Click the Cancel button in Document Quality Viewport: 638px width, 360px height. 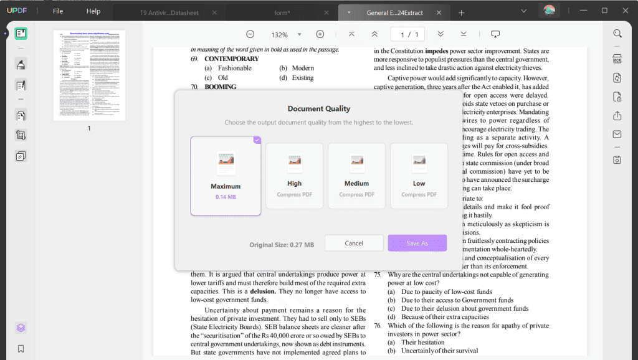pos(354,243)
